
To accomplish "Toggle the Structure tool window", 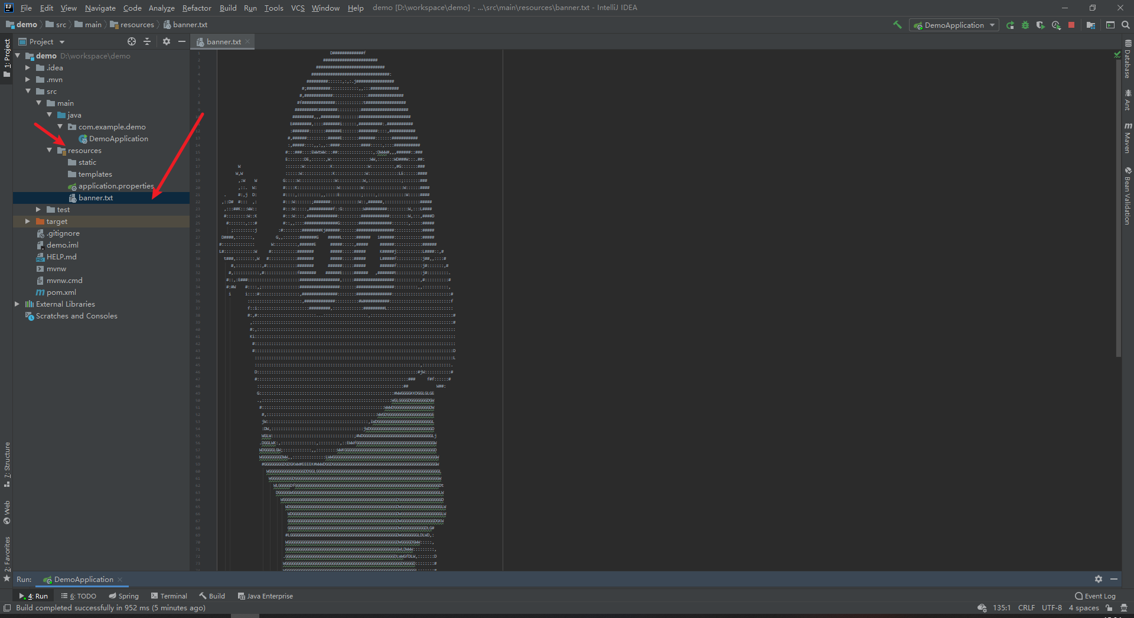I will click(x=7, y=464).
